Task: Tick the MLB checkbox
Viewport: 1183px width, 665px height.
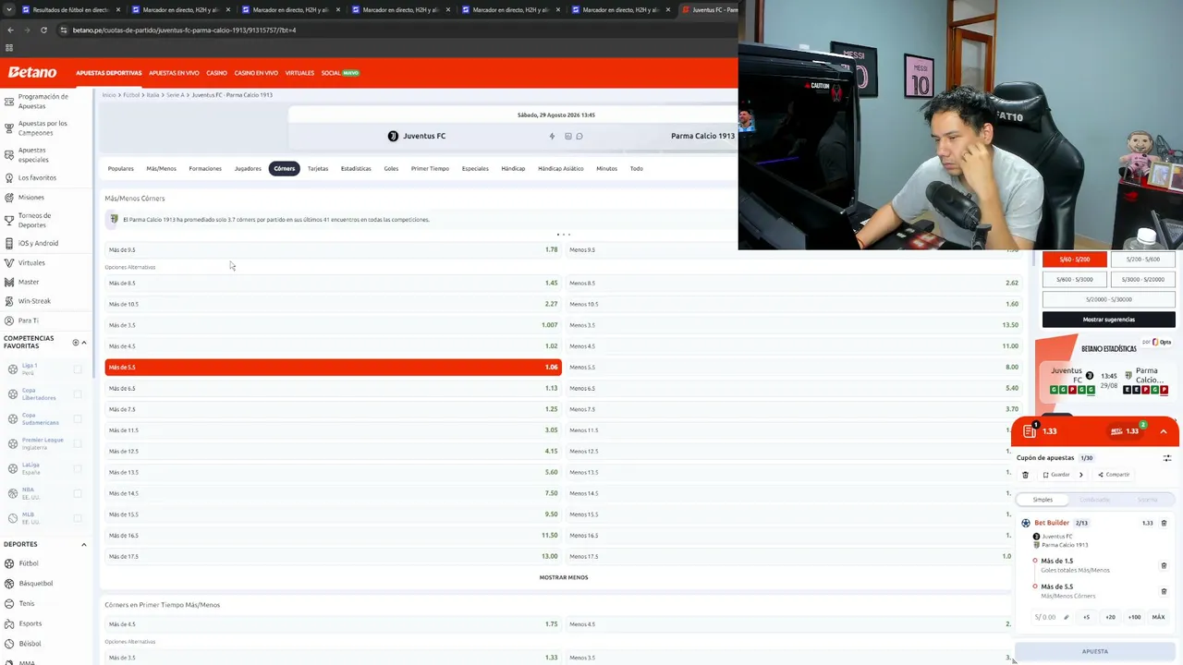Action: tap(78, 518)
